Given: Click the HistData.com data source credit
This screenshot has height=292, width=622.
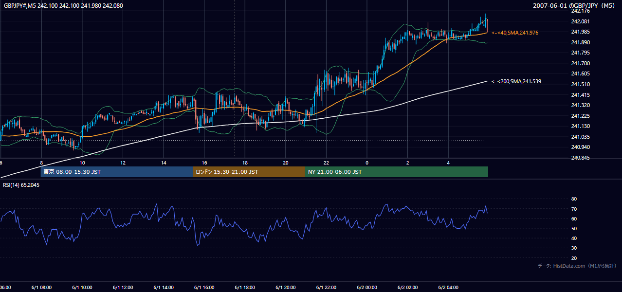Looking at the screenshot, I should [577, 266].
